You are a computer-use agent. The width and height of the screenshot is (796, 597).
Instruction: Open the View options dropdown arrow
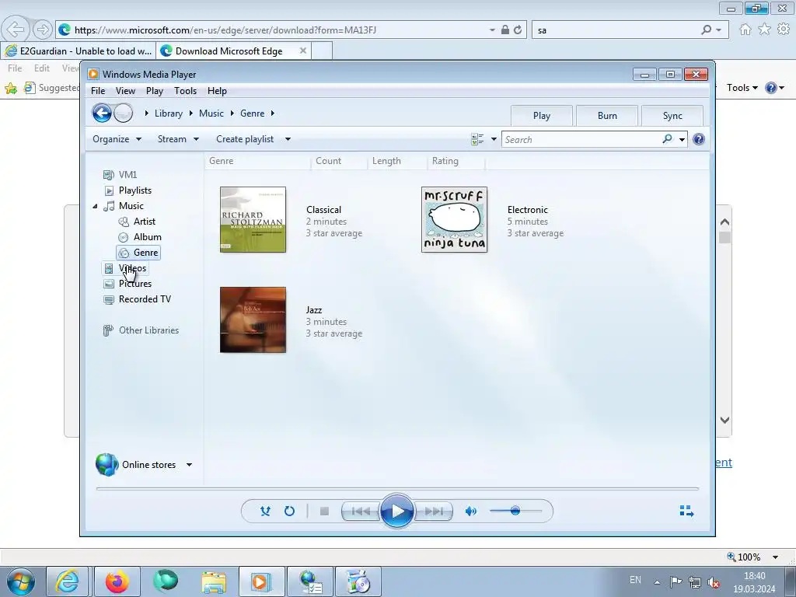click(494, 139)
